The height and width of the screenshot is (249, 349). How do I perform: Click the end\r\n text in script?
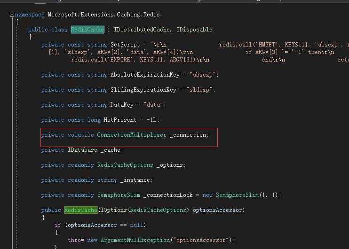pyautogui.click(x=274, y=60)
